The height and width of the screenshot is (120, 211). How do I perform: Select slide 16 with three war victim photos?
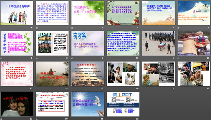coord(123,74)
